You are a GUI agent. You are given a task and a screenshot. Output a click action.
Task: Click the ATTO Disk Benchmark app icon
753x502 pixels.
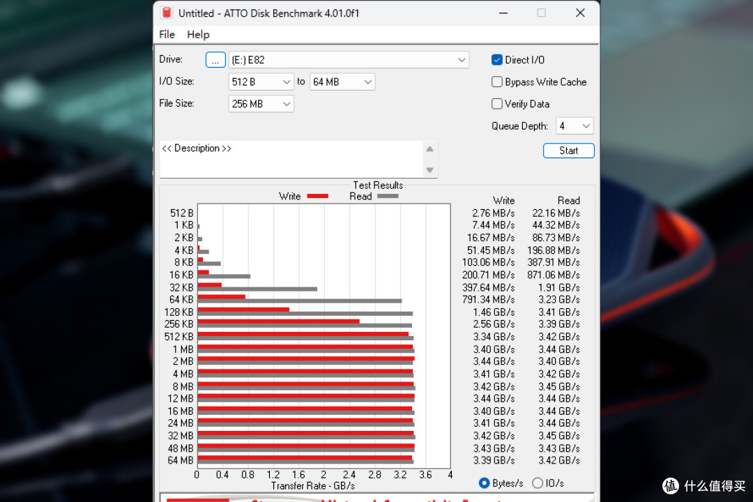(166, 13)
